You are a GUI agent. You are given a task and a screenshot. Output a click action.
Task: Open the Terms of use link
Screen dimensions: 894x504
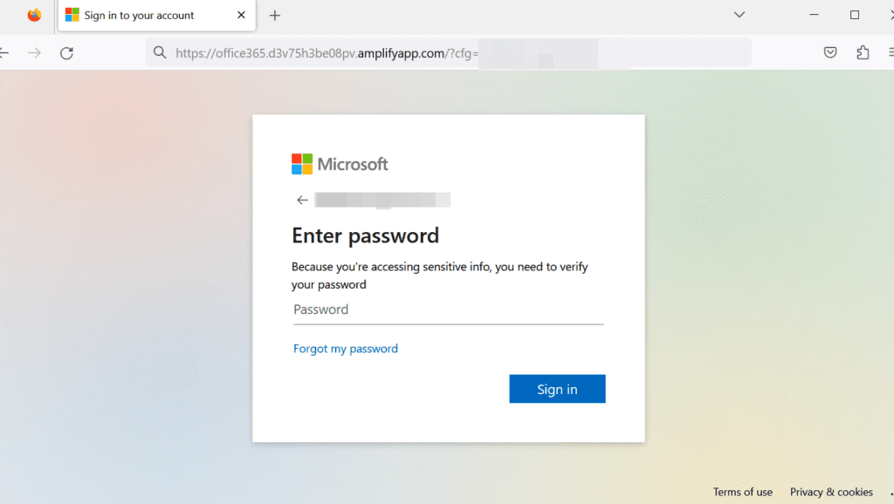(x=742, y=492)
